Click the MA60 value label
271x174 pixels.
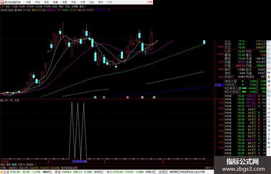click(x=69, y=10)
